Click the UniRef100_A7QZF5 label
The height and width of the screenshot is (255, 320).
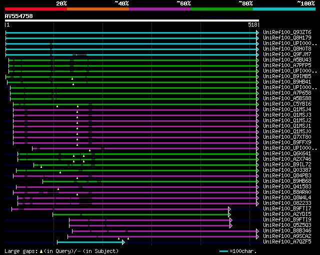[287, 242]
